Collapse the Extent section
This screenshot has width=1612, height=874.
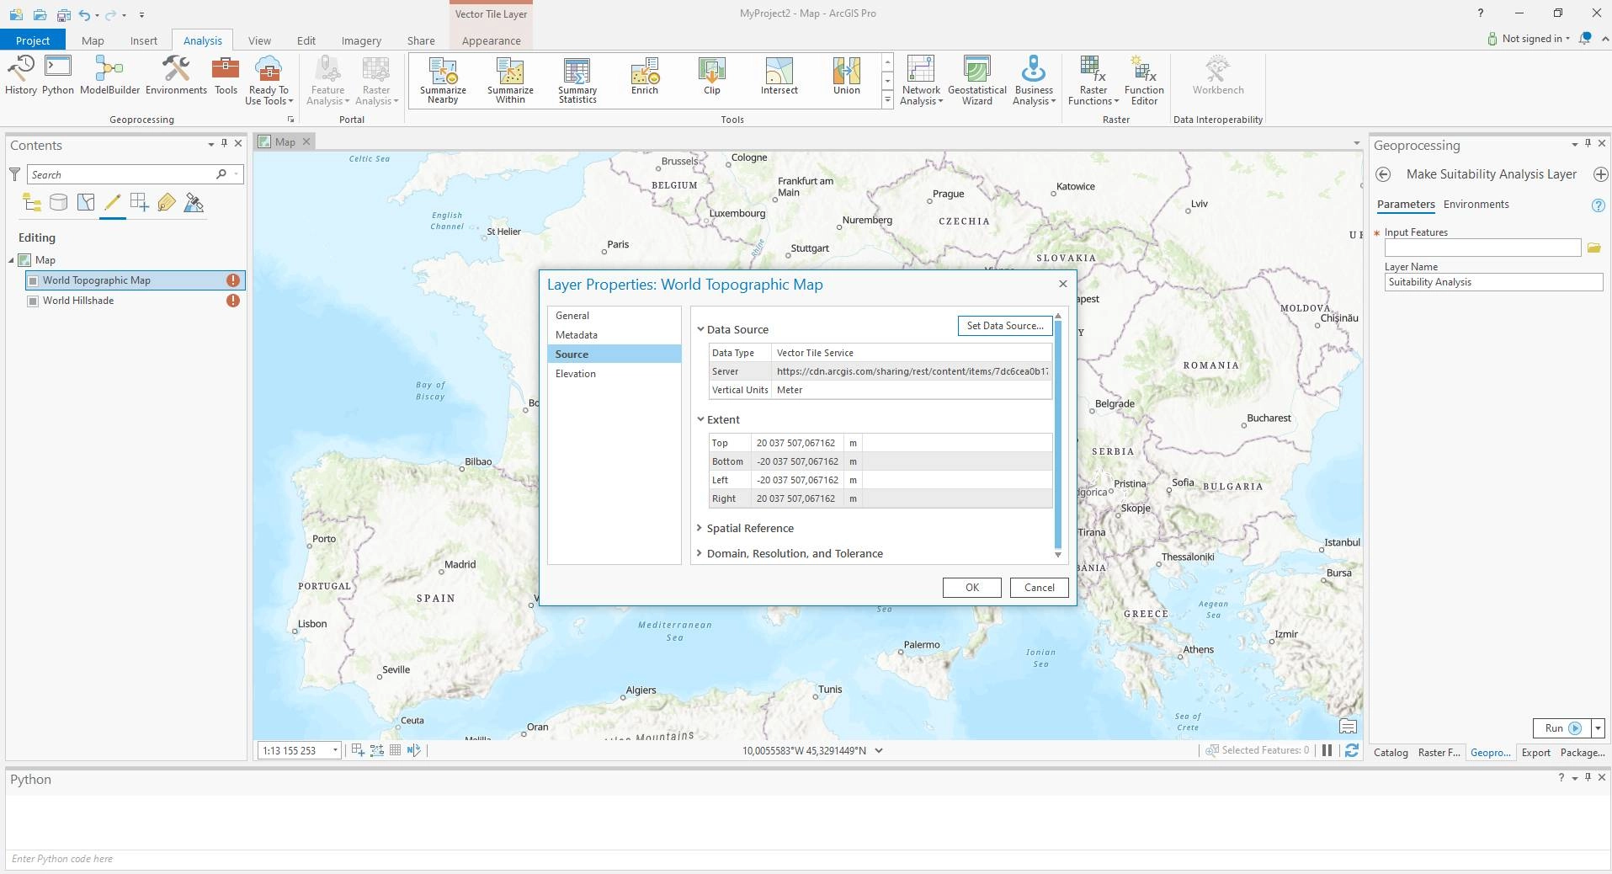[x=700, y=419]
